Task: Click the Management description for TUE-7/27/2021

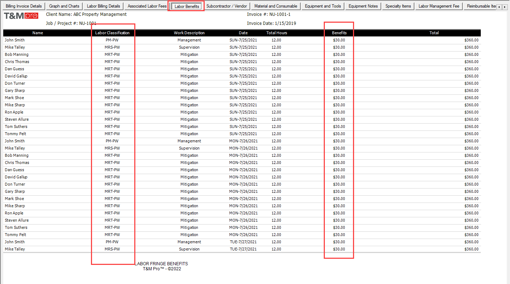Action: [x=189, y=242]
